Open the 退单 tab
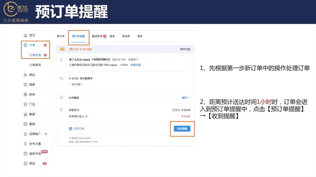This screenshot has height=177, width=316. point(140,36)
